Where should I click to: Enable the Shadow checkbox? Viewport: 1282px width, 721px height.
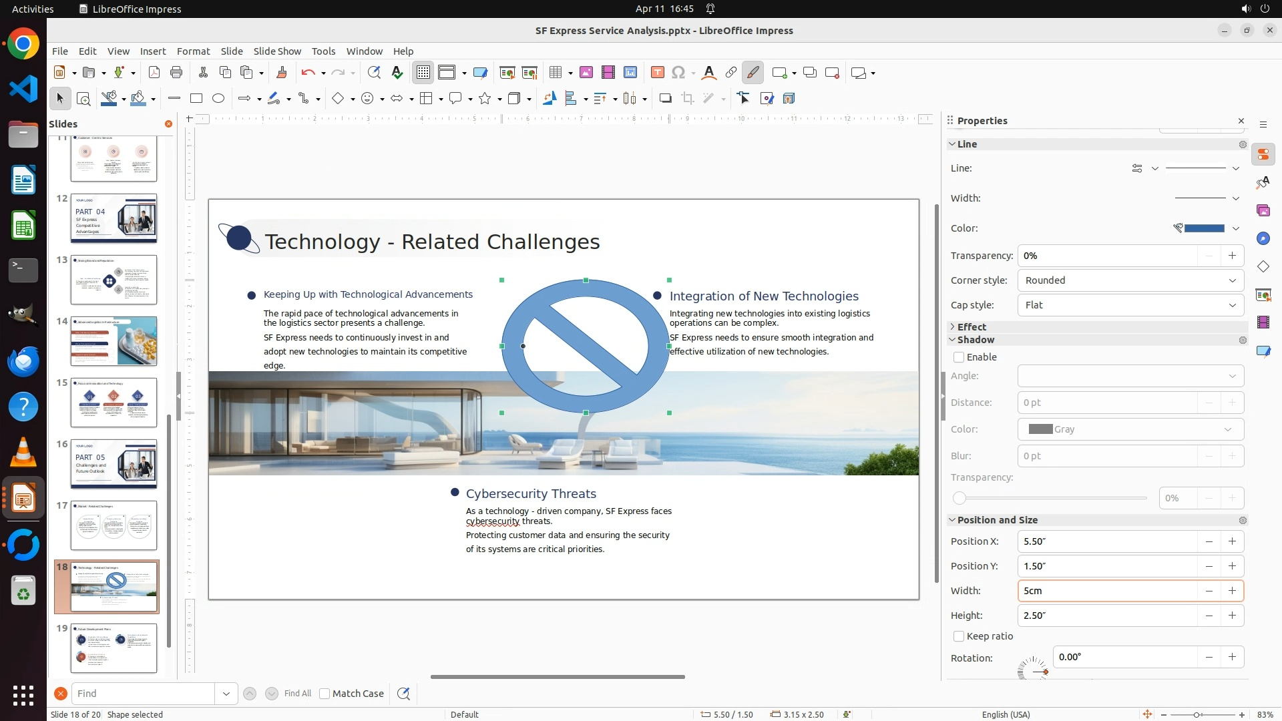[x=959, y=357]
